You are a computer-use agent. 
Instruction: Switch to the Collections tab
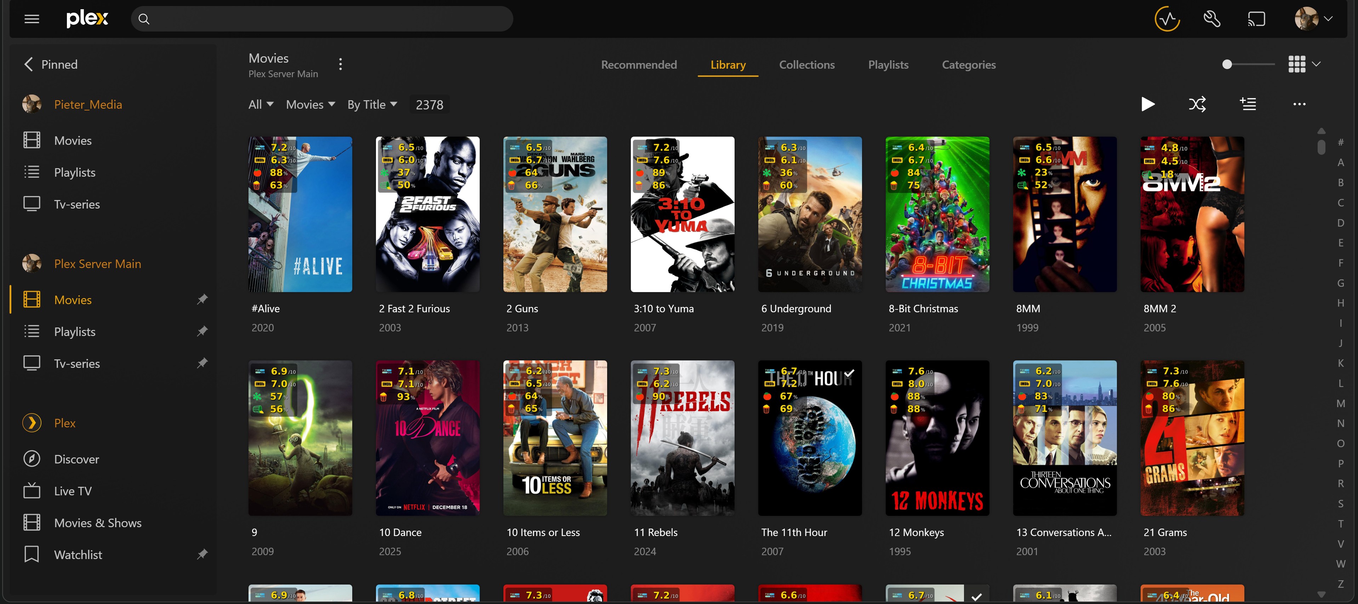[x=807, y=64]
